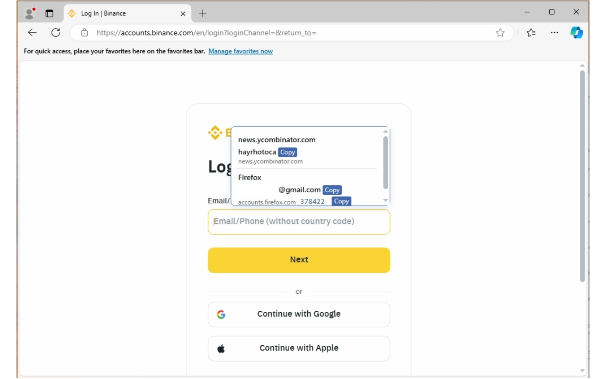Choose Continue with Google
606x379 pixels.
pos(299,315)
